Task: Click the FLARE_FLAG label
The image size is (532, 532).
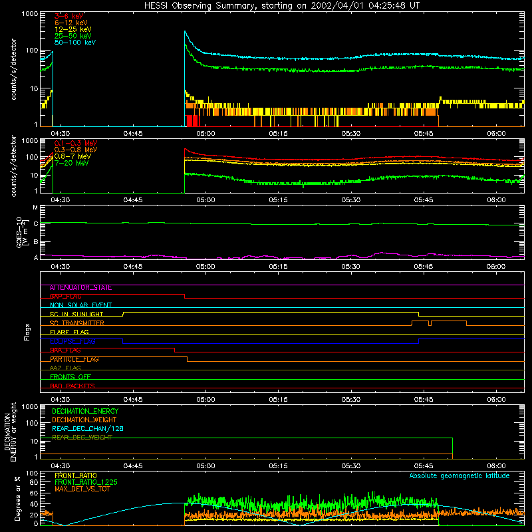Action: [69, 332]
